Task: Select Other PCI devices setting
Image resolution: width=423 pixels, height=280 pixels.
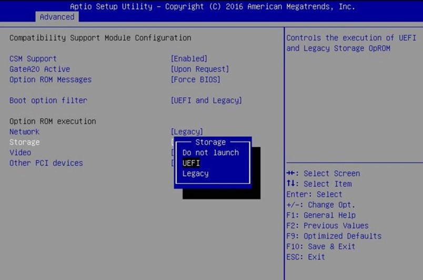Action: click(46, 163)
